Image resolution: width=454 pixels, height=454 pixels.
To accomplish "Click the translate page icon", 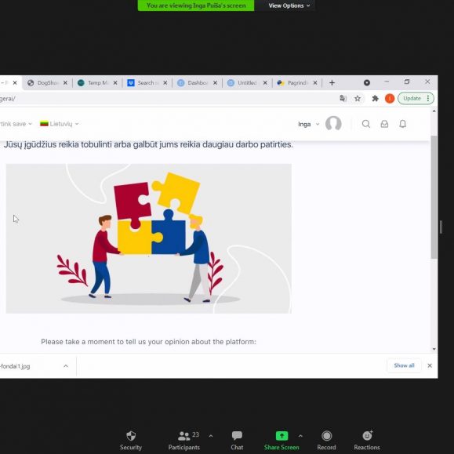I will pos(343,99).
